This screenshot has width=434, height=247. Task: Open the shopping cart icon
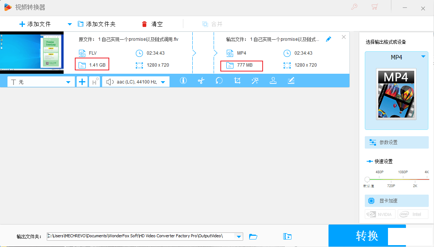click(x=375, y=7)
